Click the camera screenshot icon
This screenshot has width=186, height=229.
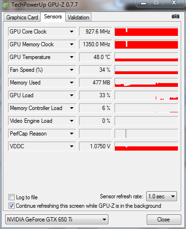point(176,17)
